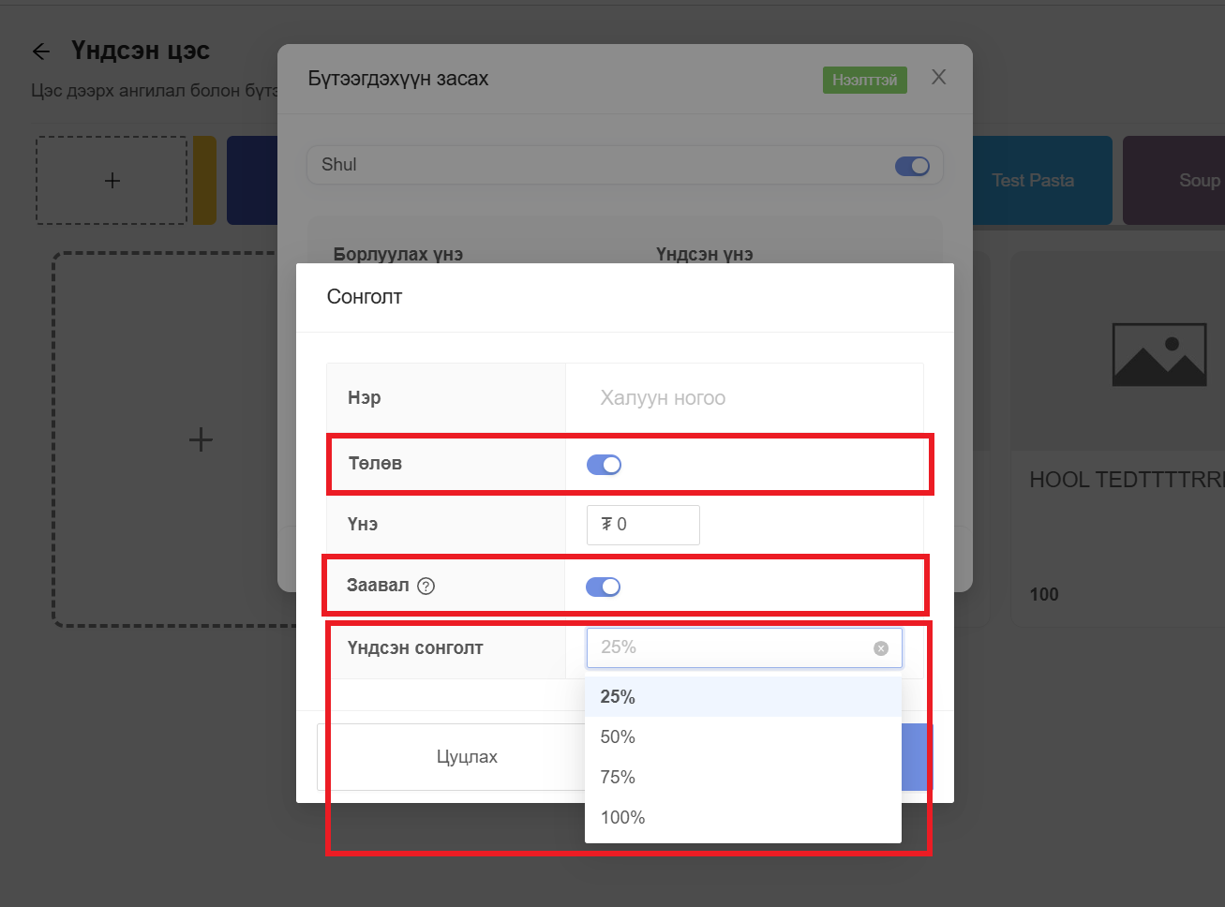This screenshot has width=1225, height=907.
Task: Open the Test Pasta category tab
Action: (x=1033, y=181)
